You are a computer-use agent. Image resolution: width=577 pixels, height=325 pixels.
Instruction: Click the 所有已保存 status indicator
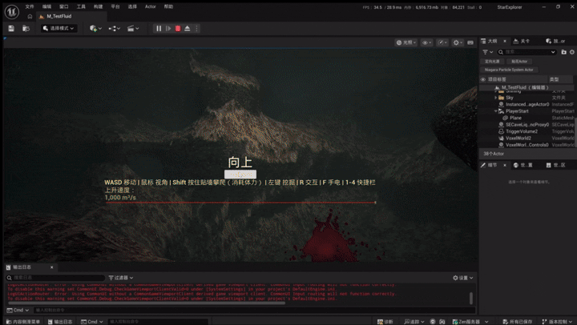point(518,322)
